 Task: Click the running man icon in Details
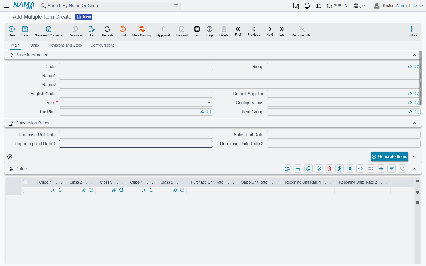pyautogui.click(x=339, y=169)
